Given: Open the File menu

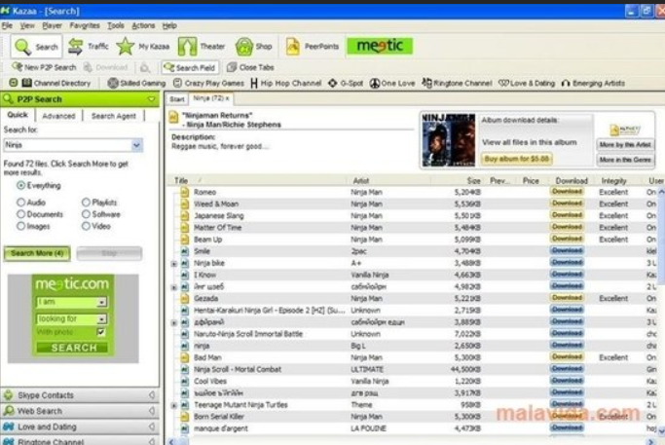Looking at the screenshot, I should [x=7, y=26].
